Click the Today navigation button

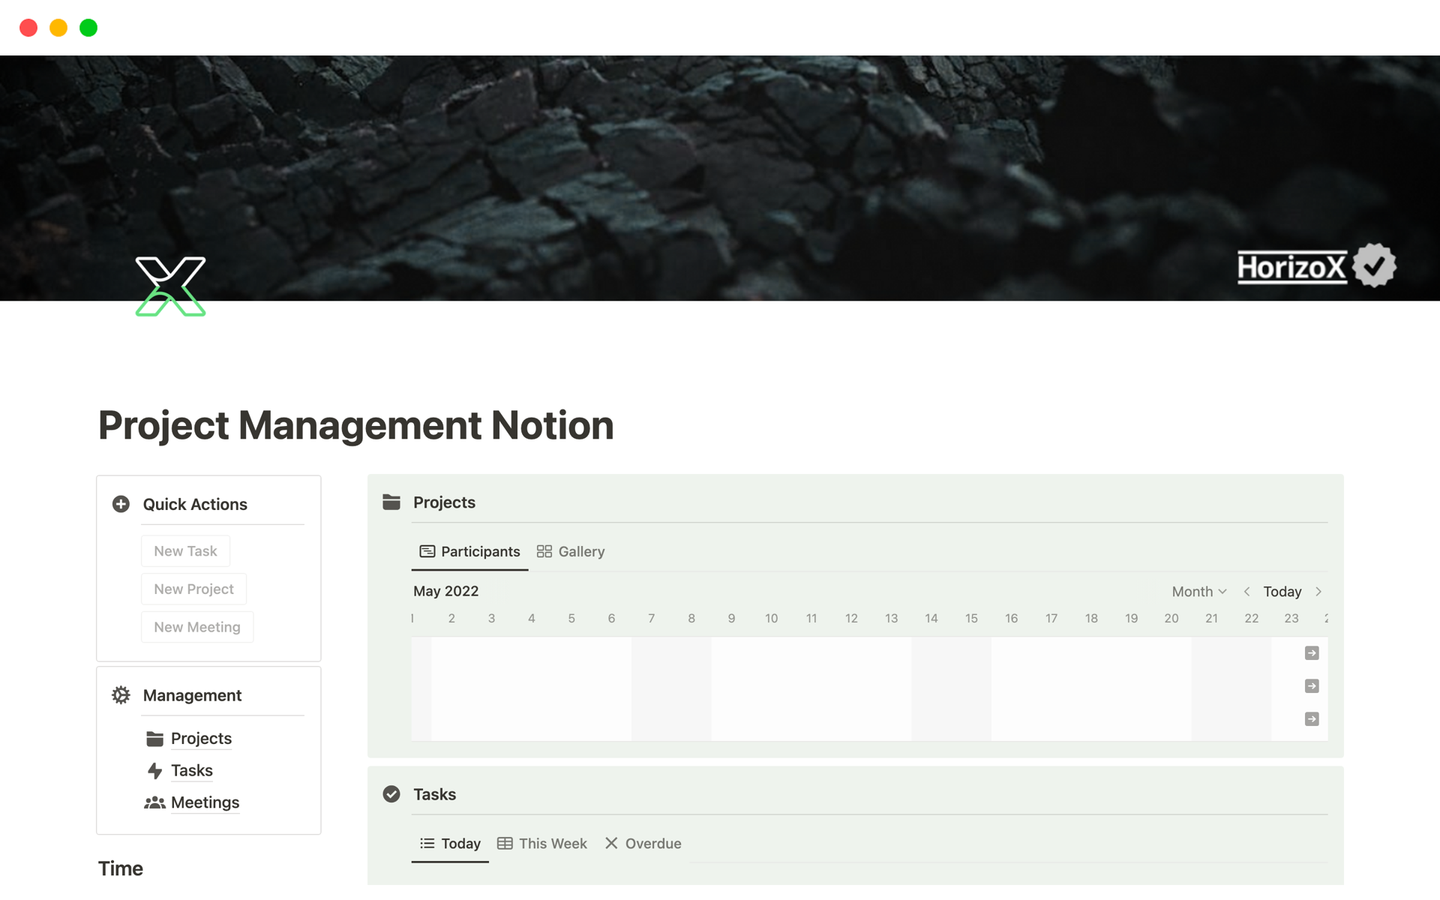pyautogui.click(x=1282, y=590)
